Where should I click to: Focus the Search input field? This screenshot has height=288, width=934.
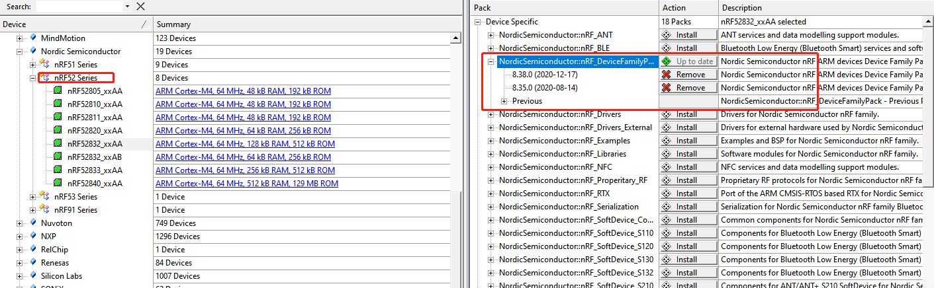[x=79, y=7]
